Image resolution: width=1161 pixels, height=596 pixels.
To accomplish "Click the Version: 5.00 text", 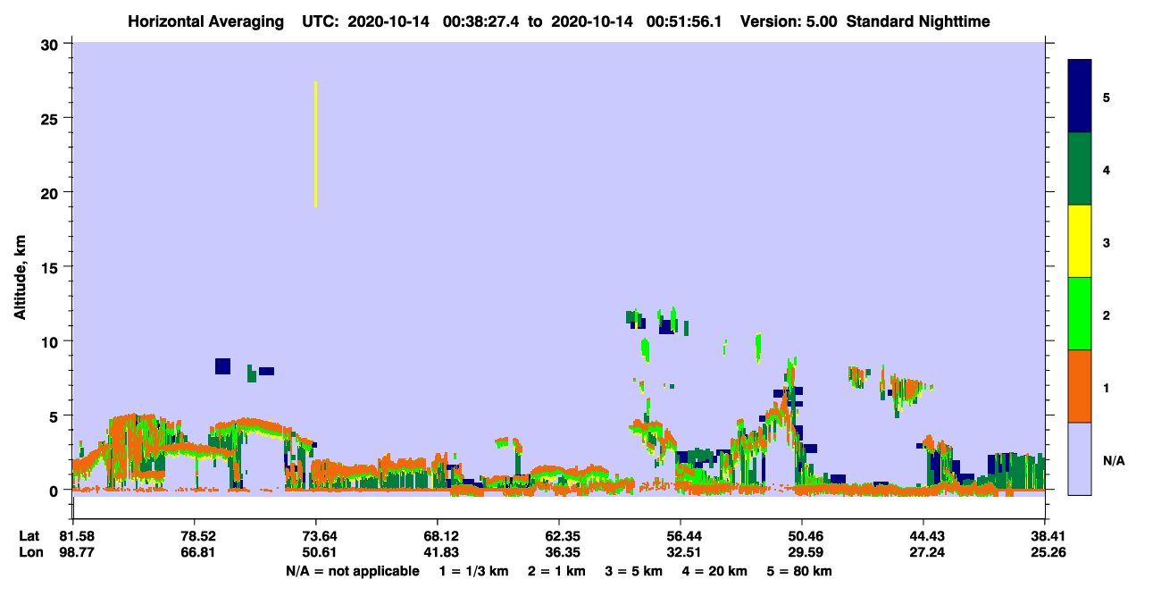I will click(x=788, y=21).
